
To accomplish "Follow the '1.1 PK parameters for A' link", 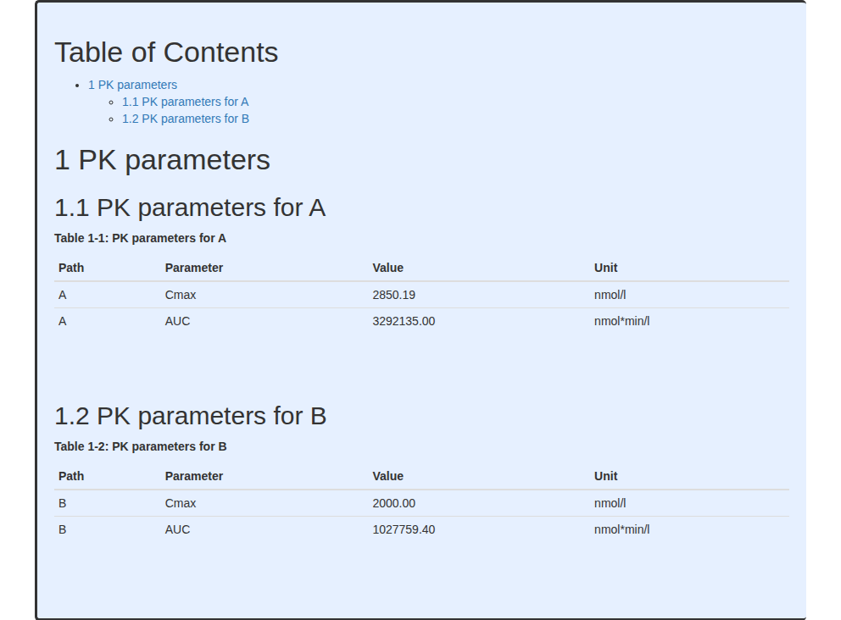I will (x=185, y=102).
